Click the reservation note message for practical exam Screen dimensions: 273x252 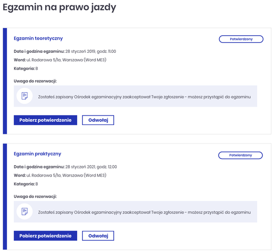[144, 212]
